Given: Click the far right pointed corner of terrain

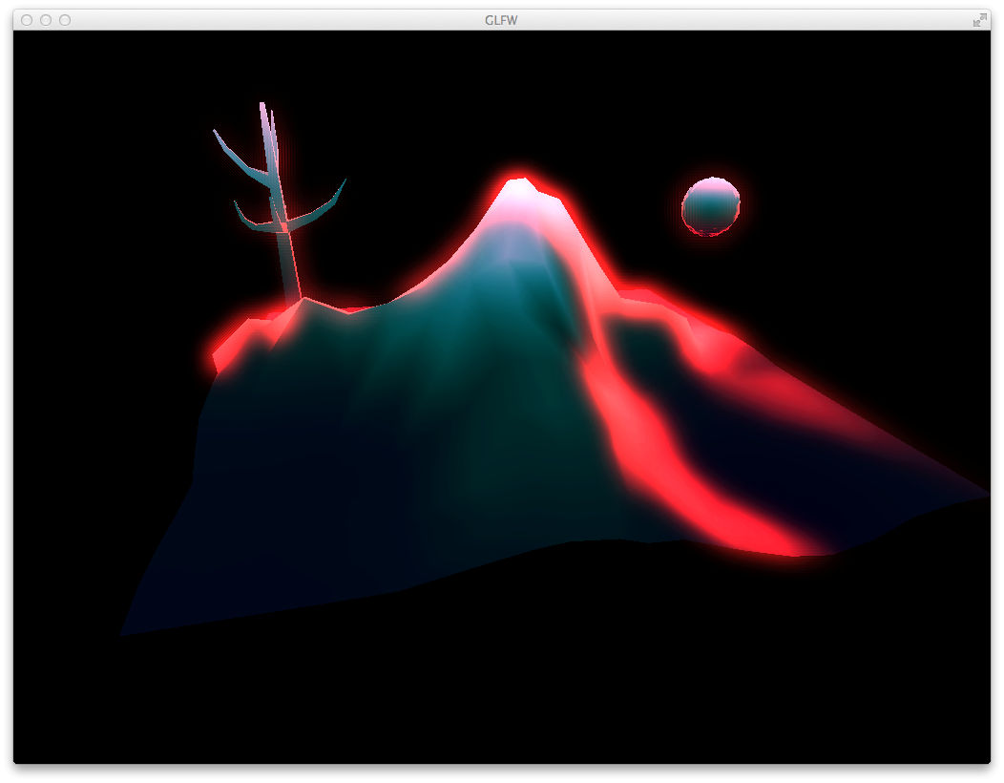Looking at the screenshot, I should tap(987, 495).
